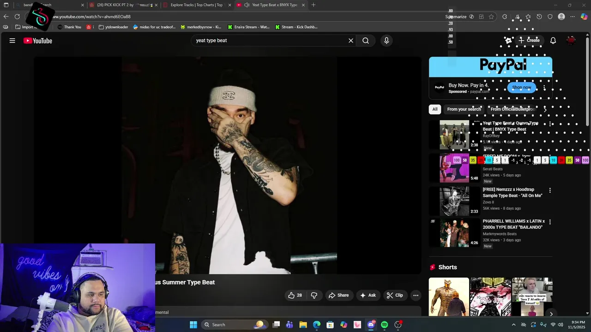Viewport: 591px width, 332px height.
Task: Open File Explorer from the taskbar
Action: coord(303,325)
